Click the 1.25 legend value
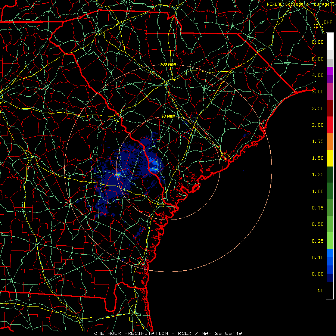This screenshot has width=336, height=336. 318,175
